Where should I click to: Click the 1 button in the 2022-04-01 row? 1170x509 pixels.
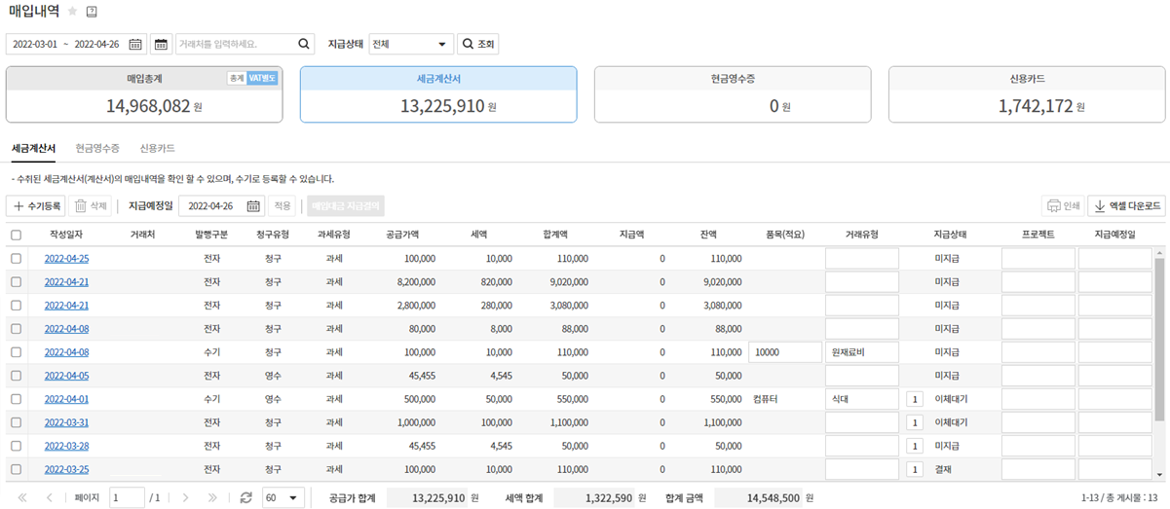[x=915, y=399]
